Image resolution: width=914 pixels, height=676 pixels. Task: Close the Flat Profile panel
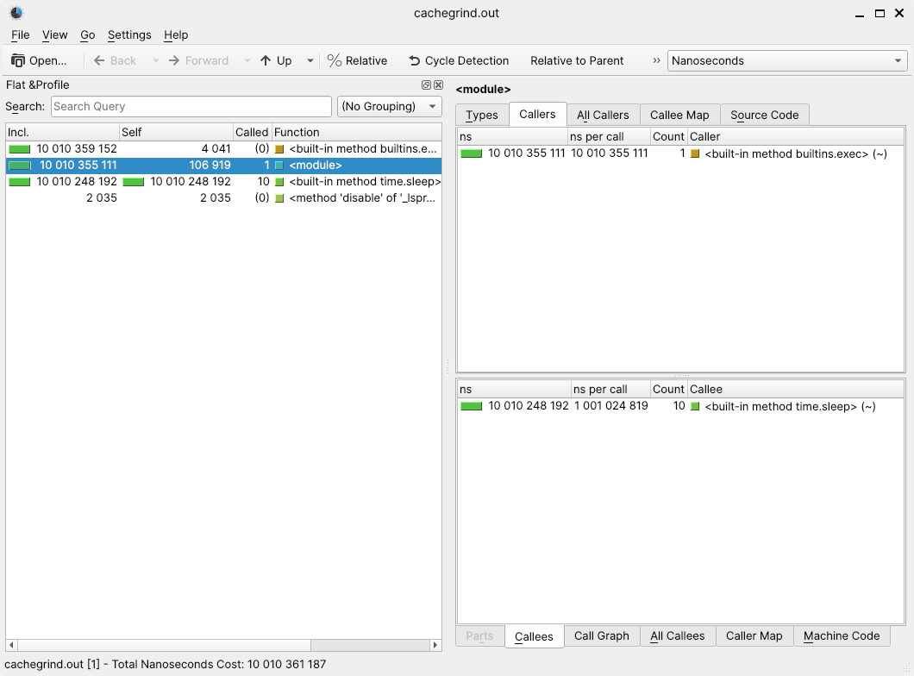coord(438,85)
